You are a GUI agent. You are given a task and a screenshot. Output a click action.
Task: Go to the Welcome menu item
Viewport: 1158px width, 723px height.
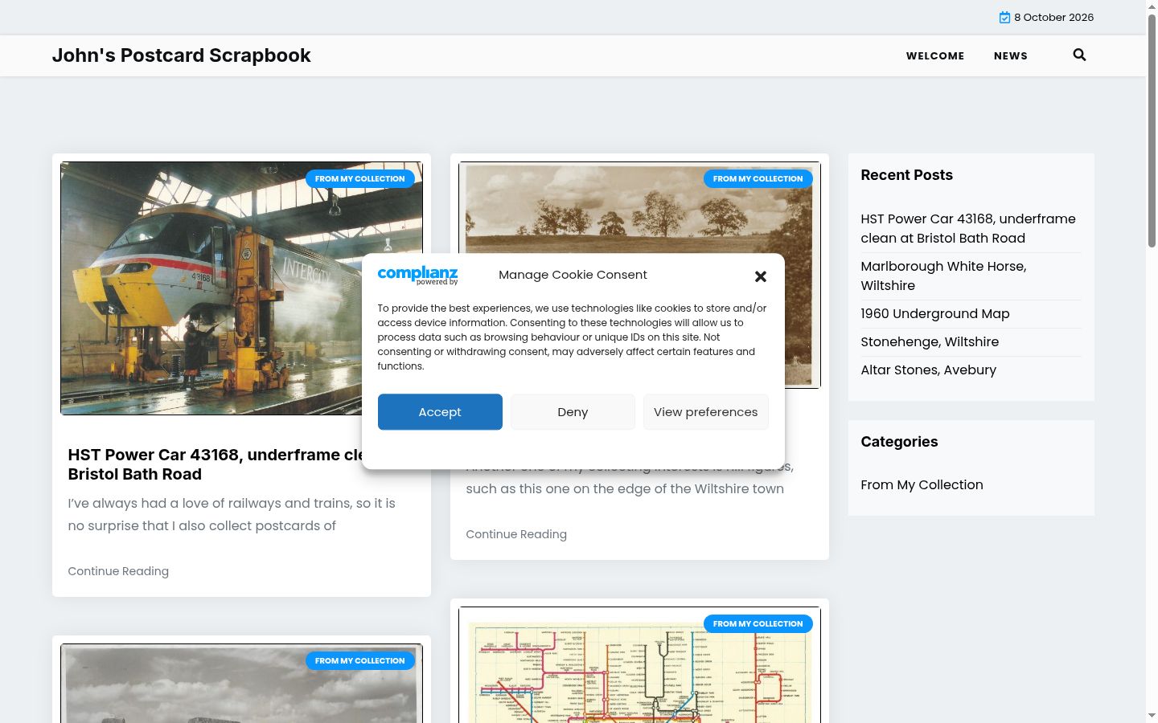(935, 56)
